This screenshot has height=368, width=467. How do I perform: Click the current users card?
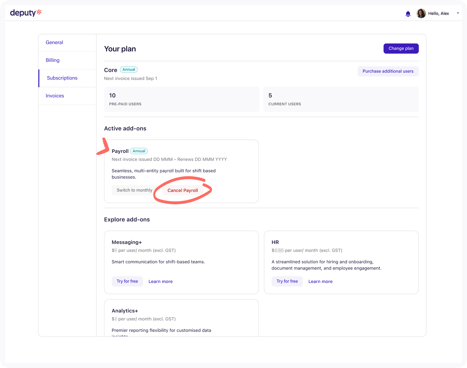341,99
